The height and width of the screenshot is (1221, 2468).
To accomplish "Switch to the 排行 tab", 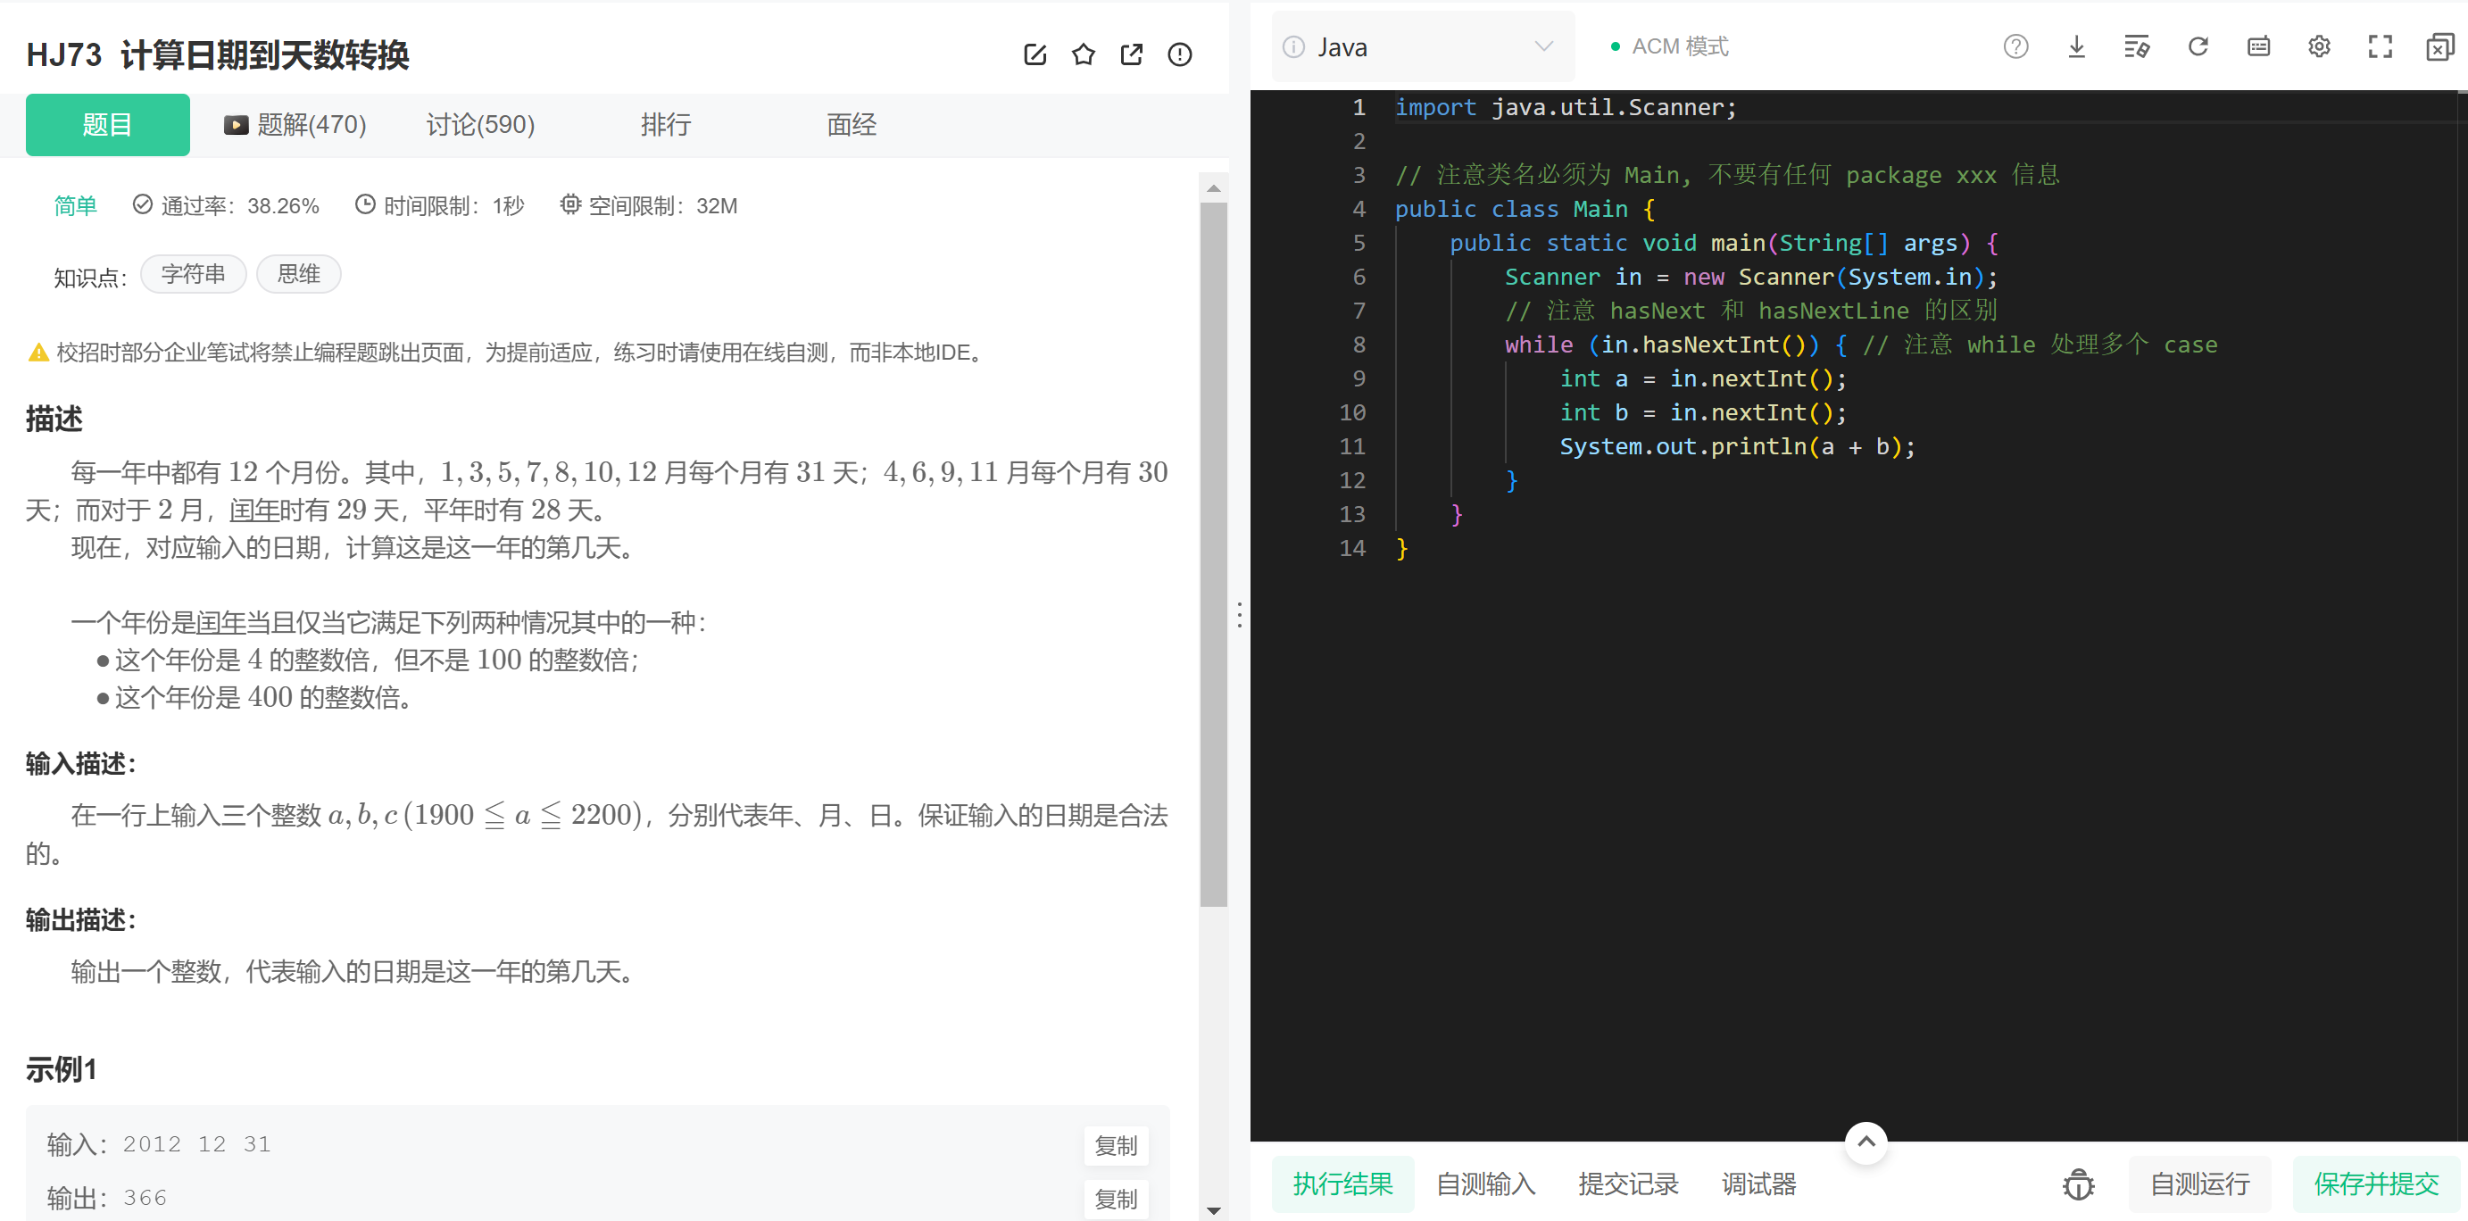I will point(666,125).
